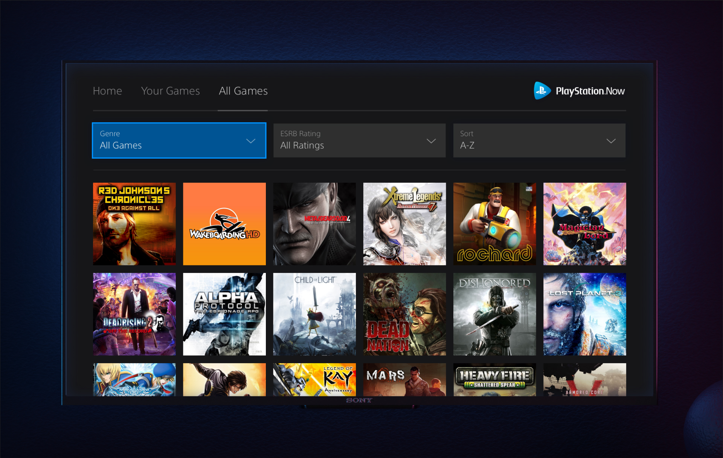Open Heavy Fire Shattered Spear tile

[494, 380]
